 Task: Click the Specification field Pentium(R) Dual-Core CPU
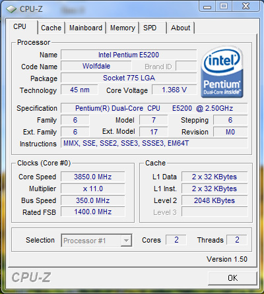coord(154,108)
